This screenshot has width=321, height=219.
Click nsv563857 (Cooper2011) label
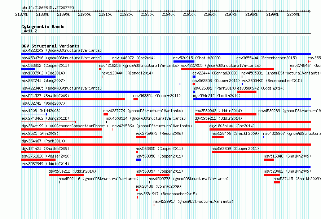[x=160, y=171]
